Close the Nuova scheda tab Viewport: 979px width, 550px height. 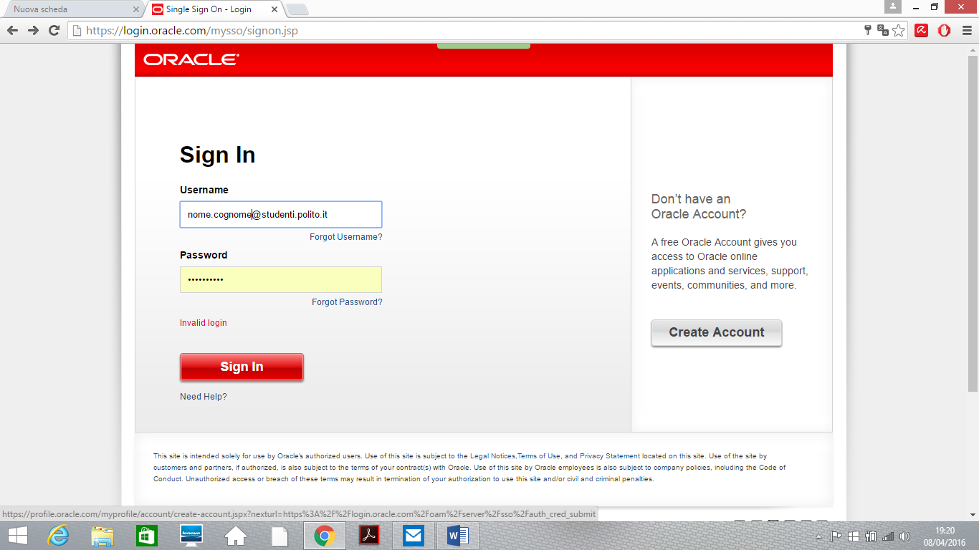tap(136, 9)
